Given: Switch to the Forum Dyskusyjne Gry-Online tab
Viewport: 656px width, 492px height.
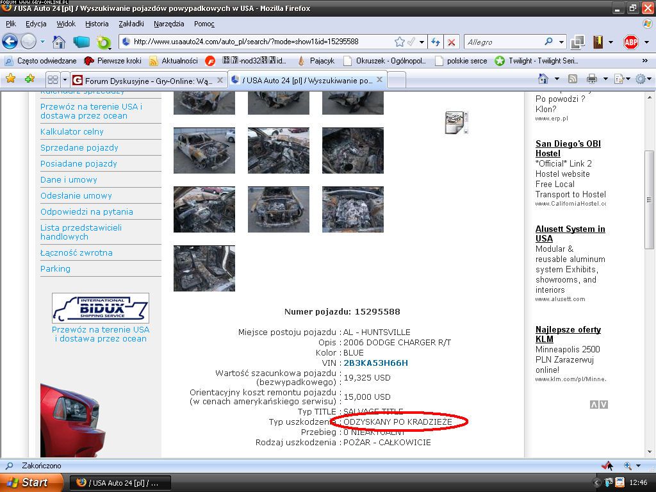Looking at the screenshot, I should (x=147, y=81).
